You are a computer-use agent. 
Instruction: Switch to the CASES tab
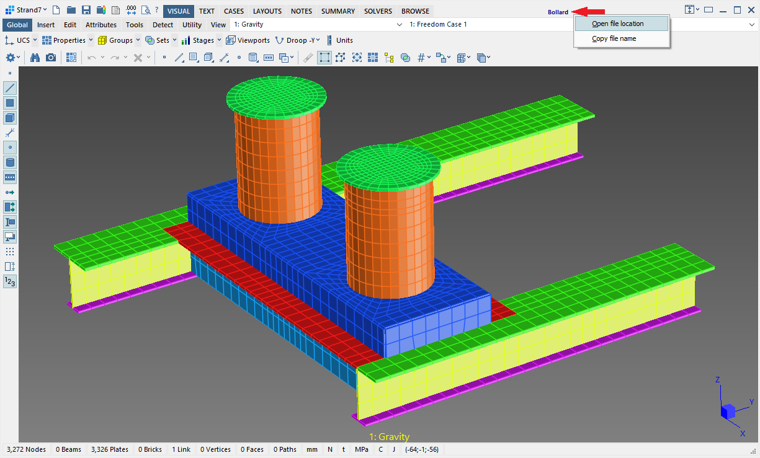click(x=234, y=11)
